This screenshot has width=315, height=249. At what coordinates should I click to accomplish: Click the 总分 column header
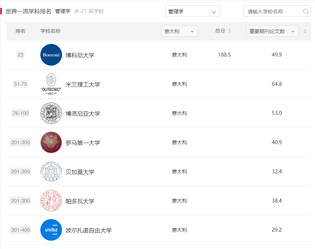point(220,31)
